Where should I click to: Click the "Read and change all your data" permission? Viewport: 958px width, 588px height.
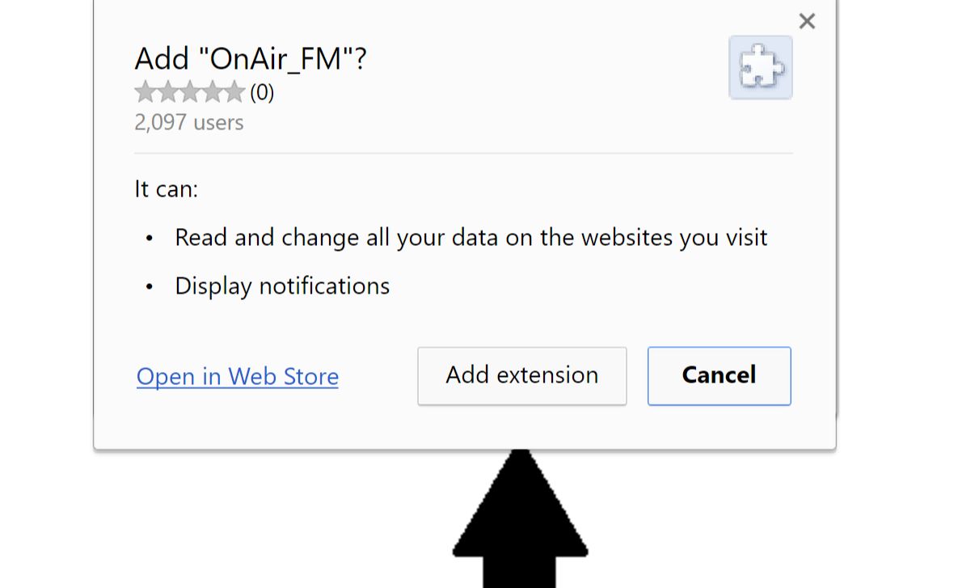coord(471,238)
